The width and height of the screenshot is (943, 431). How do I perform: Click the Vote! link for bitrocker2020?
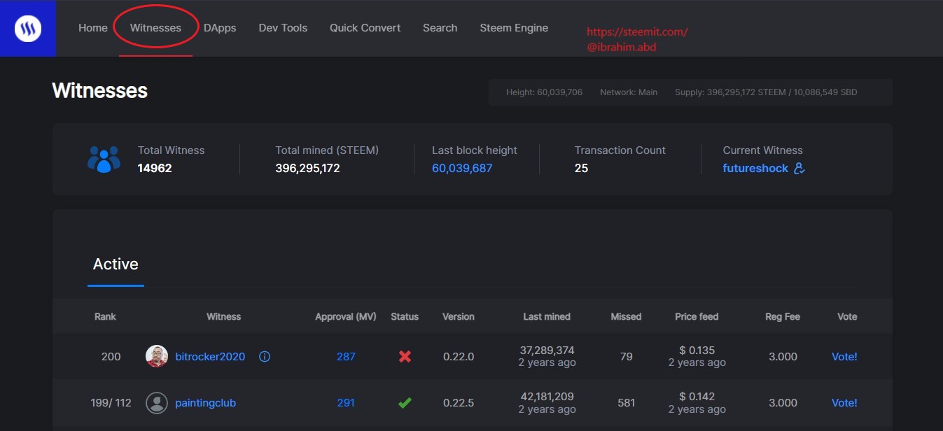click(844, 357)
